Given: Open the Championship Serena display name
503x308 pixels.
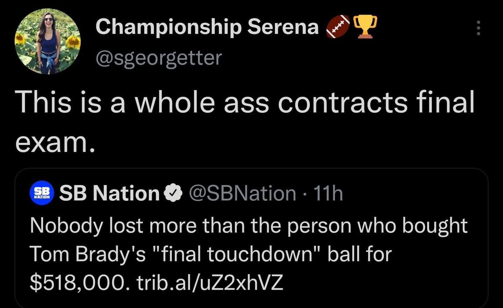Looking at the screenshot, I should click(207, 27).
